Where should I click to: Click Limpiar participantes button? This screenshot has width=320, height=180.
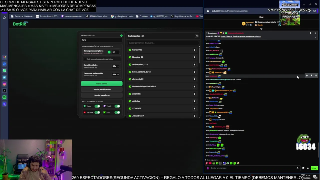(101, 89)
